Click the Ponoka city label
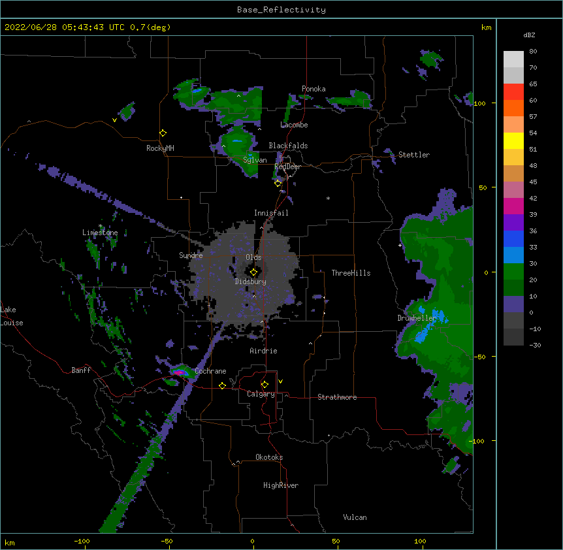 point(314,89)
